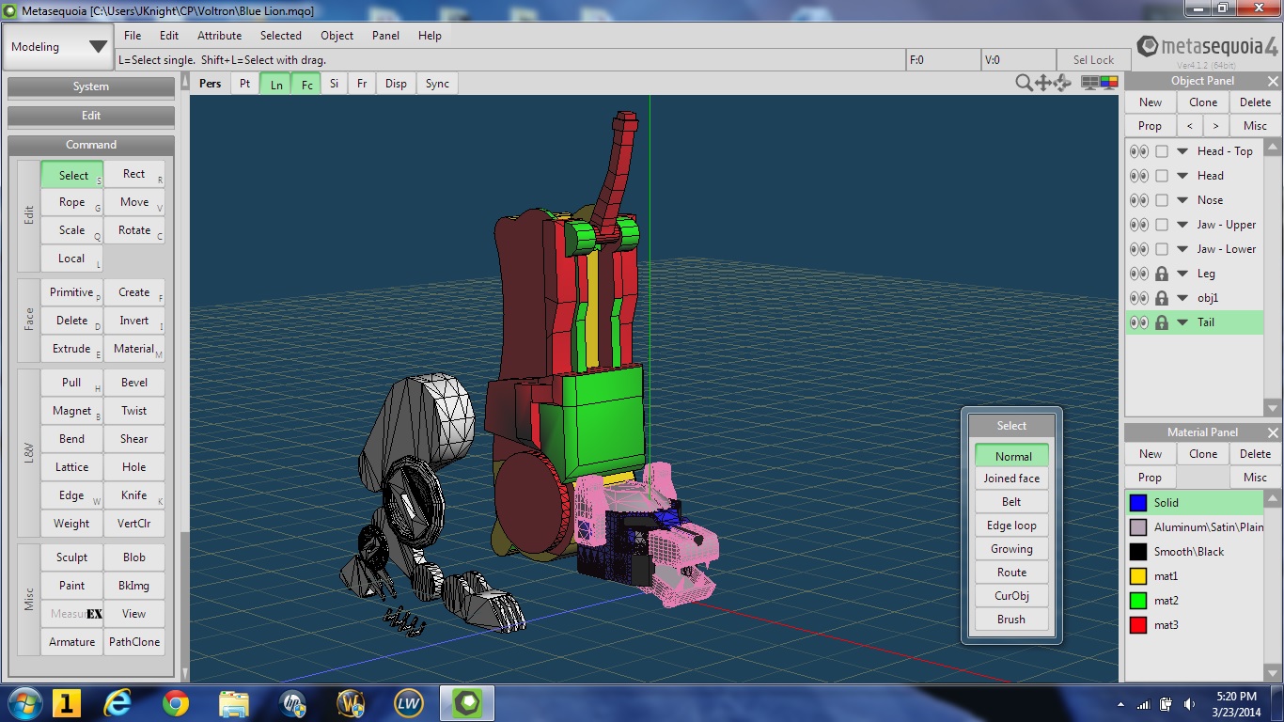Check the lock box for Nose

1162,200
